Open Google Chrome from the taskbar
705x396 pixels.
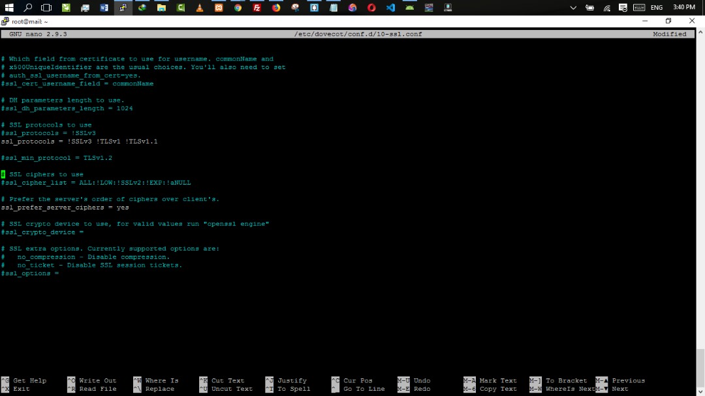pos(238,8)
